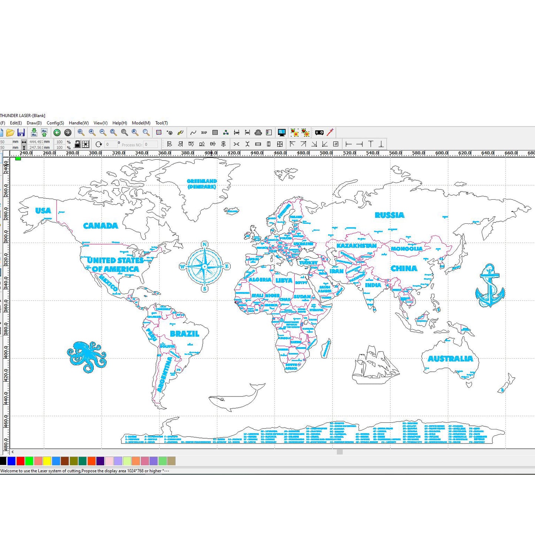Open the Handle(W) menu
535x535 pixels.
pyautogui.click(x=78, y=123)
